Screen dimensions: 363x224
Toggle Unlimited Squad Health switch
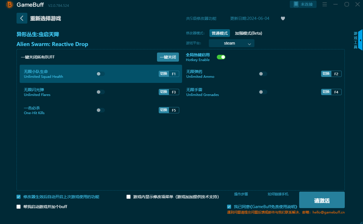pos(100,74)
